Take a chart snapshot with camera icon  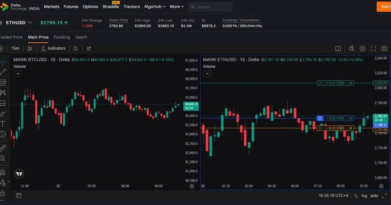[384, 49]
